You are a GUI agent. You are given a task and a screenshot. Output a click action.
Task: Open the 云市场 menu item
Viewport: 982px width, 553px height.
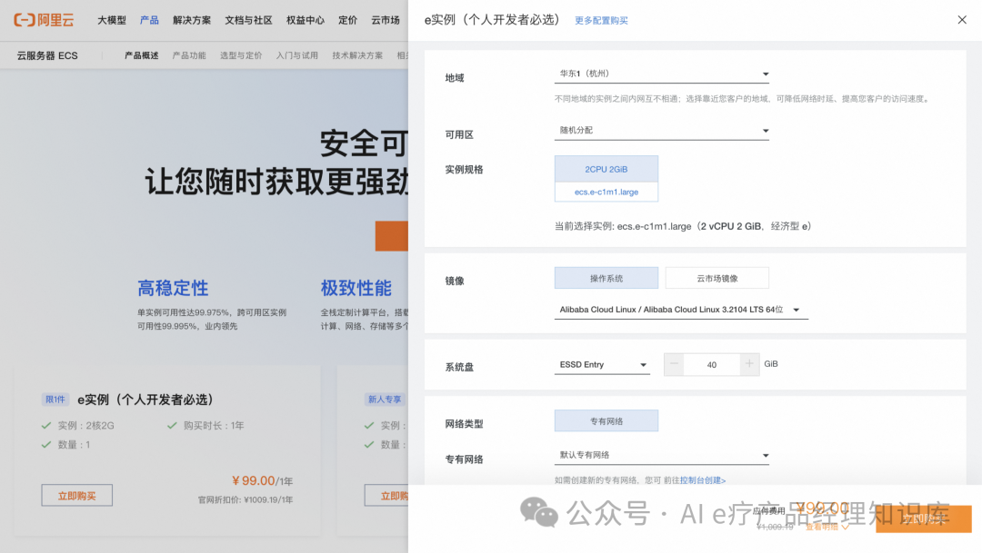tap(386, 20)
